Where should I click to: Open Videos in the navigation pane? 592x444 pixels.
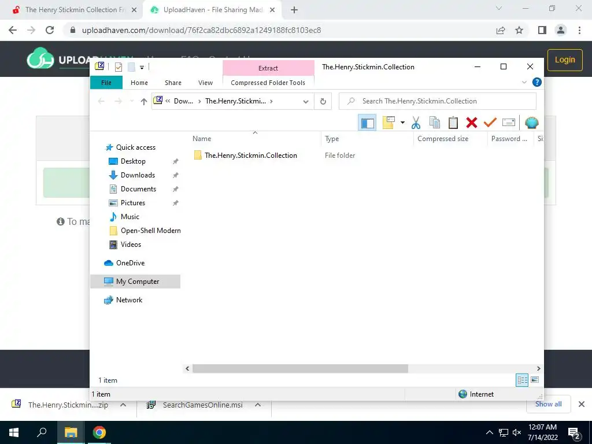tap(131, 245)
